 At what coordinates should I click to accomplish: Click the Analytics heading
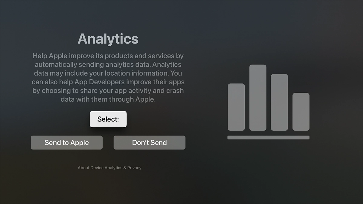tap(108, 39)
